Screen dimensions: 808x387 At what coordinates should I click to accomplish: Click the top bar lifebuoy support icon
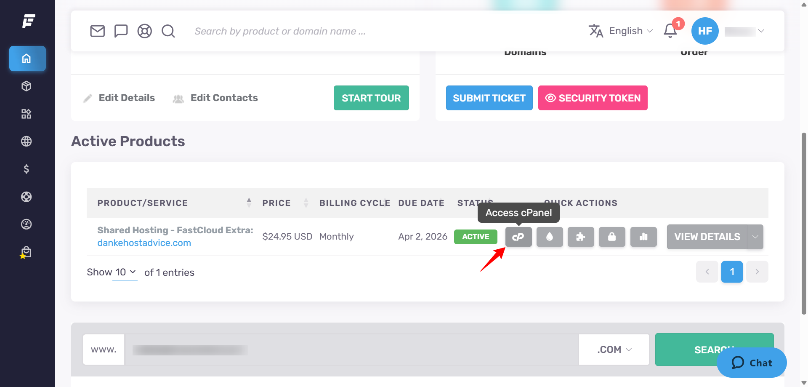(145, 31)
